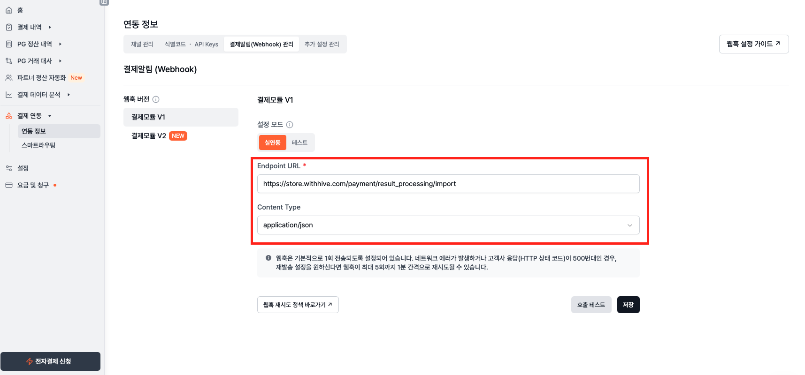Open the Content Type dropdown
This screenshot has width=805, height=375.
[x=448, y=225]
